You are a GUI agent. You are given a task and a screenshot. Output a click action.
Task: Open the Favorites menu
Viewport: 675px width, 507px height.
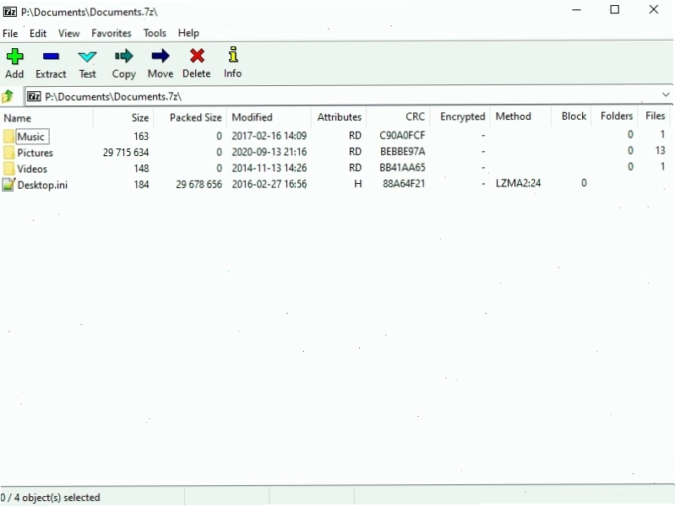111,33
